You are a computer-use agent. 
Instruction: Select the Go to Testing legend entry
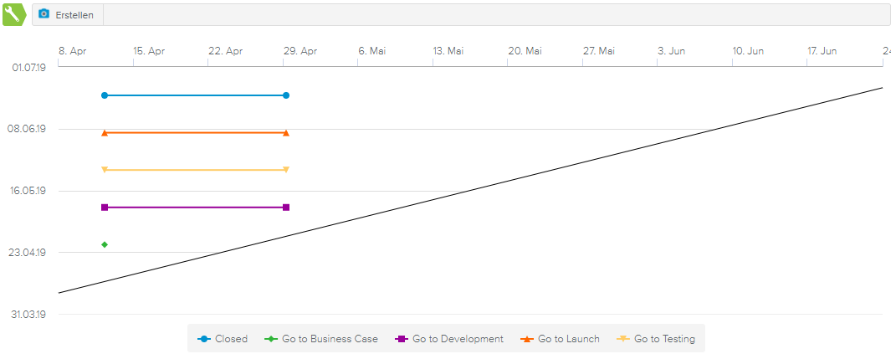point(656,339)
